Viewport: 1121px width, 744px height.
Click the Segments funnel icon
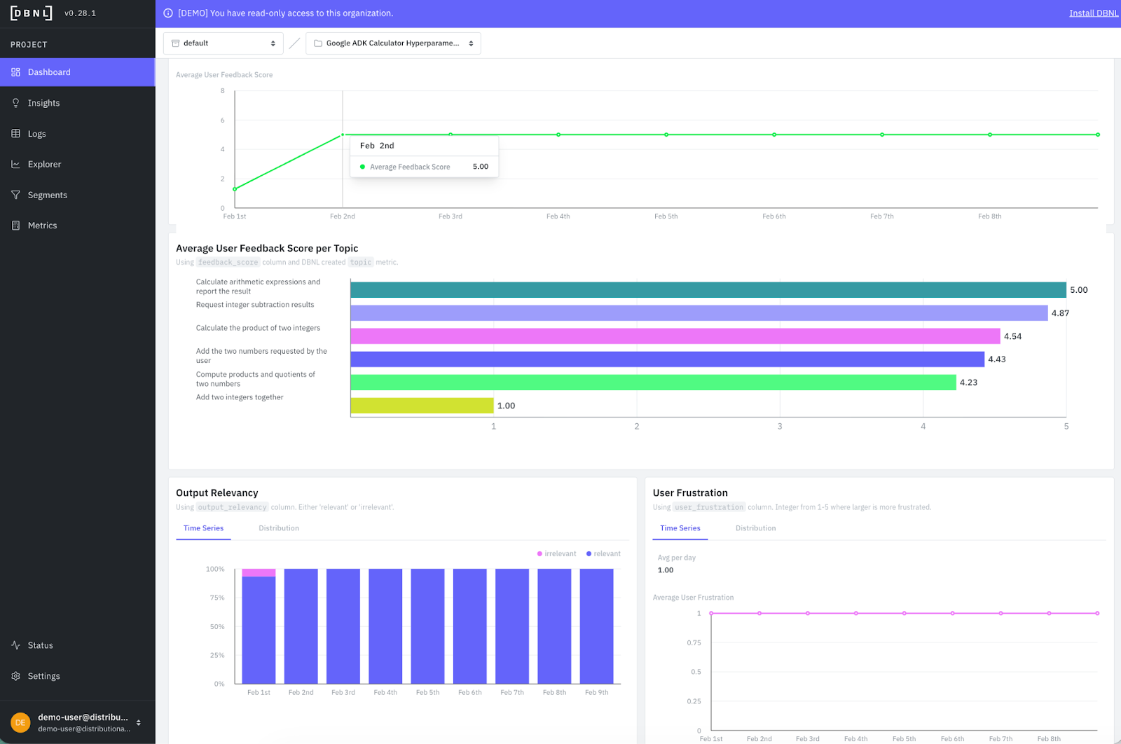pyautogui.click(x=15, y=195)
